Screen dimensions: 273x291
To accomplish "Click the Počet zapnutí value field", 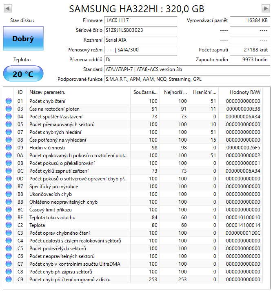I will tap(249, 50).
